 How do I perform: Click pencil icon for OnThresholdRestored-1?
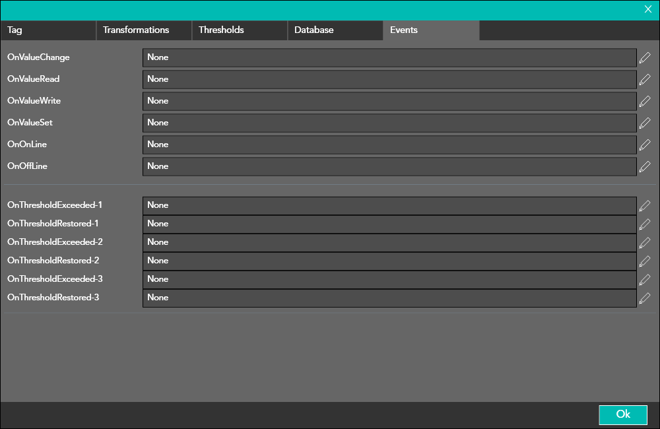pos(645,224)
